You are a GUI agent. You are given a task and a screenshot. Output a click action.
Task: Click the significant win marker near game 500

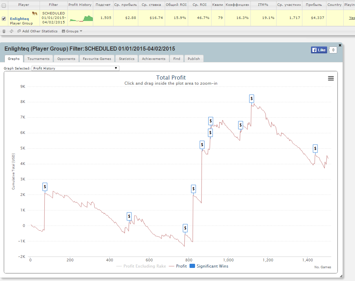pyautogui.click(x=129, y=216)
